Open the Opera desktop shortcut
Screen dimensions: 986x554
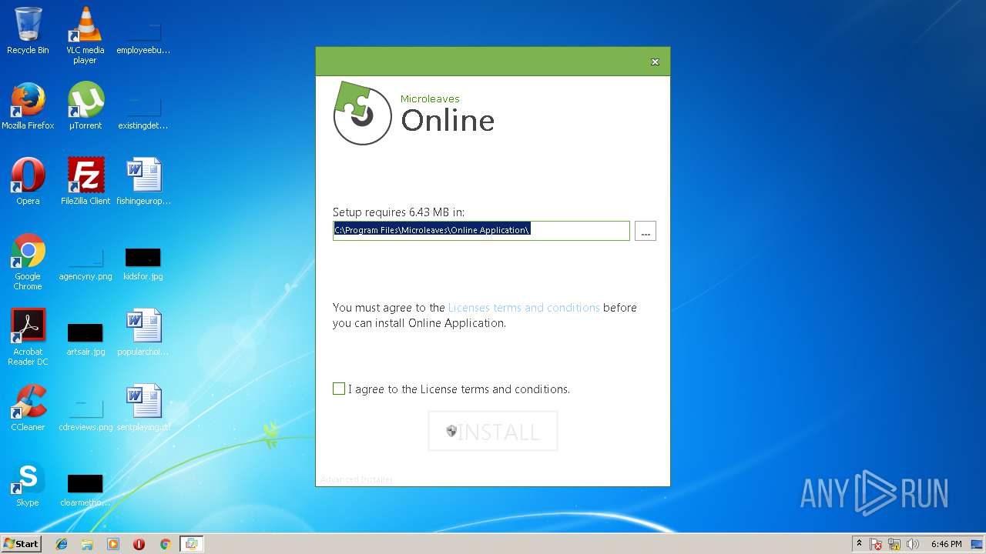[28, 182]
